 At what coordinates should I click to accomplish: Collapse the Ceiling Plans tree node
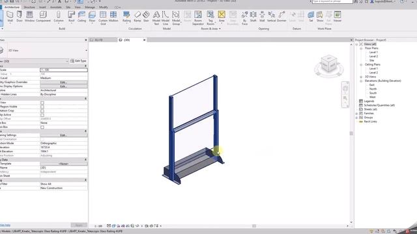coord(361,65)
